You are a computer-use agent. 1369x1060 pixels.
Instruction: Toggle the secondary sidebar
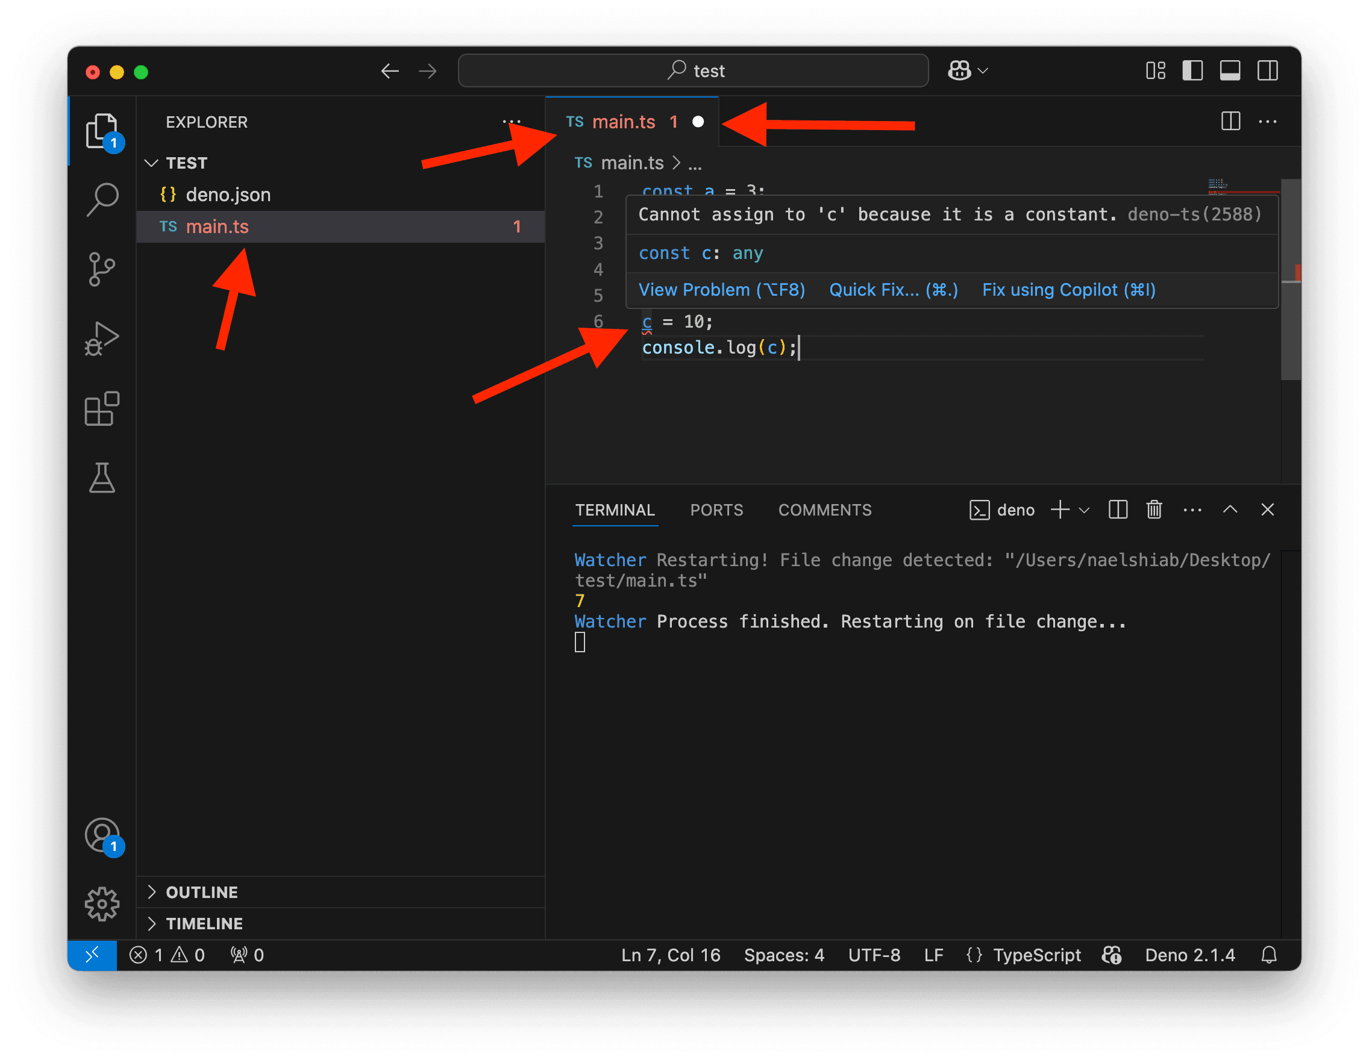[x=1267, y=71]
